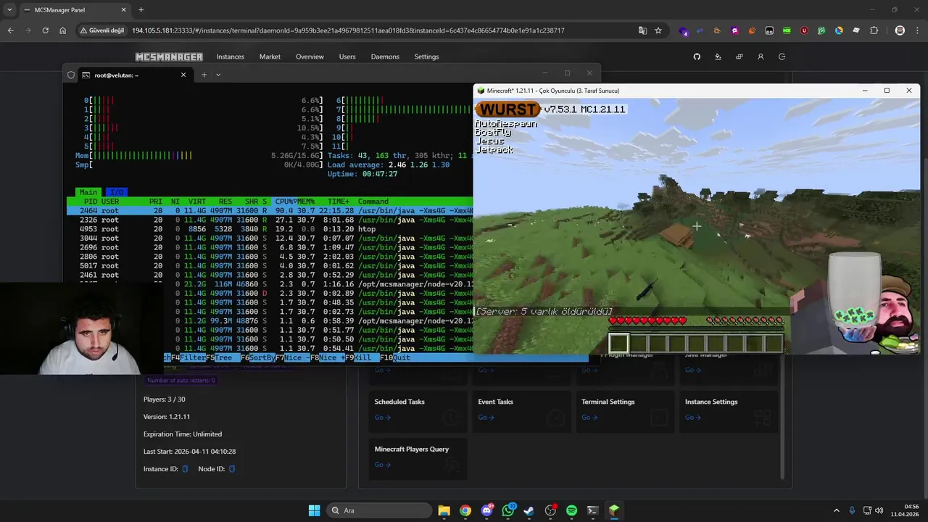Open the Minecraft launcher taskbar icon
928x522 pixels.
click(x=613, y=510)
